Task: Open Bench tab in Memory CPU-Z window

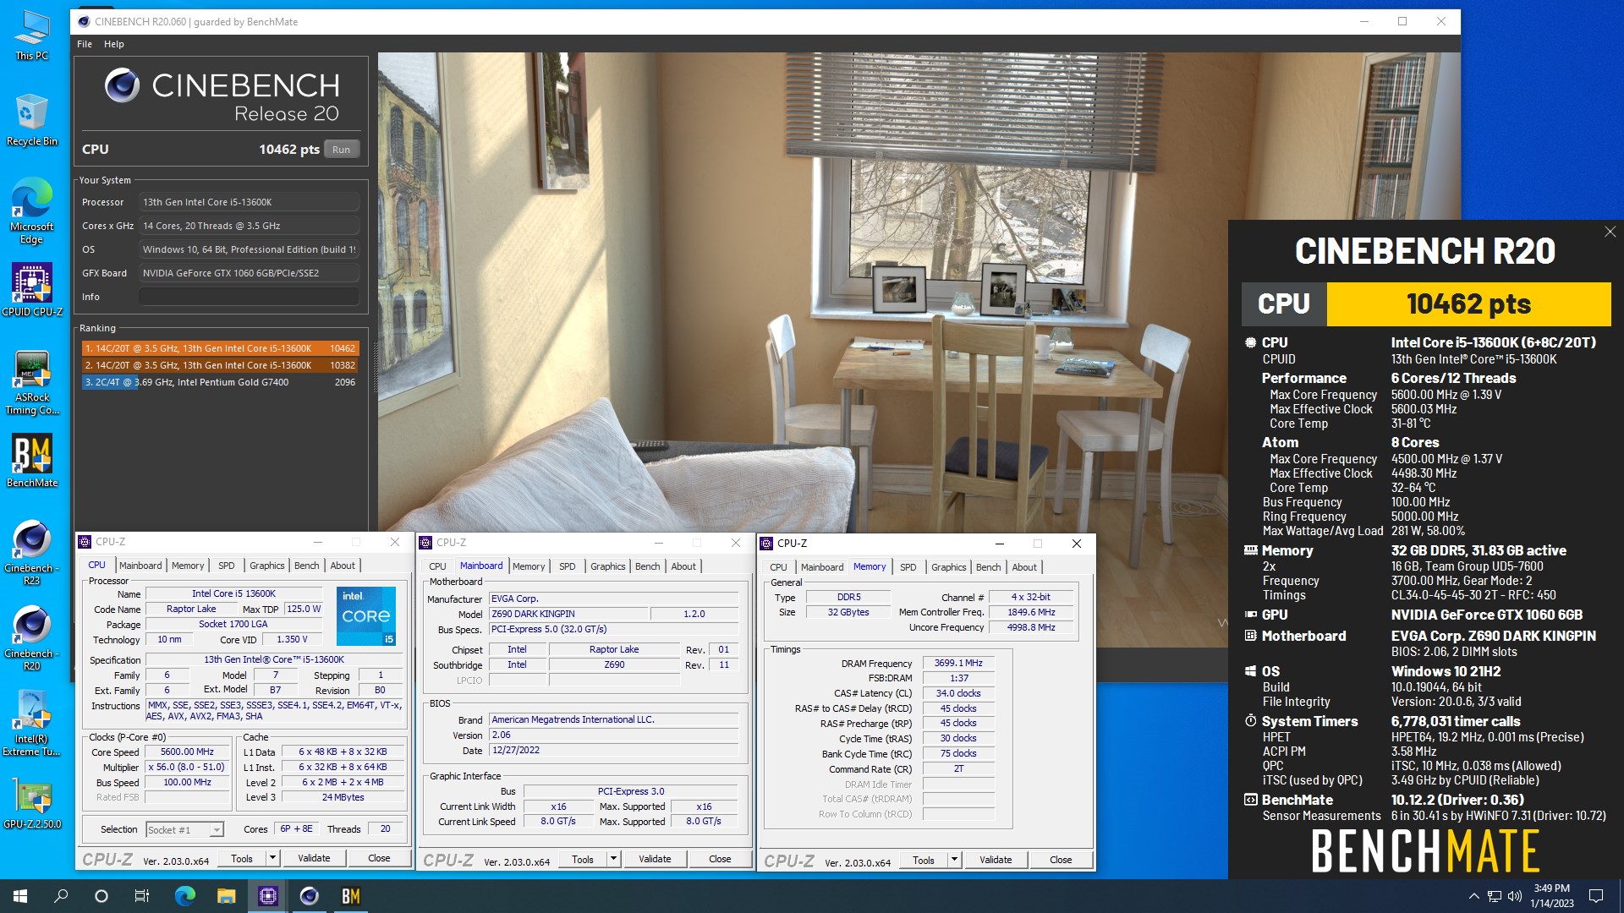Action: coord(989,567)
